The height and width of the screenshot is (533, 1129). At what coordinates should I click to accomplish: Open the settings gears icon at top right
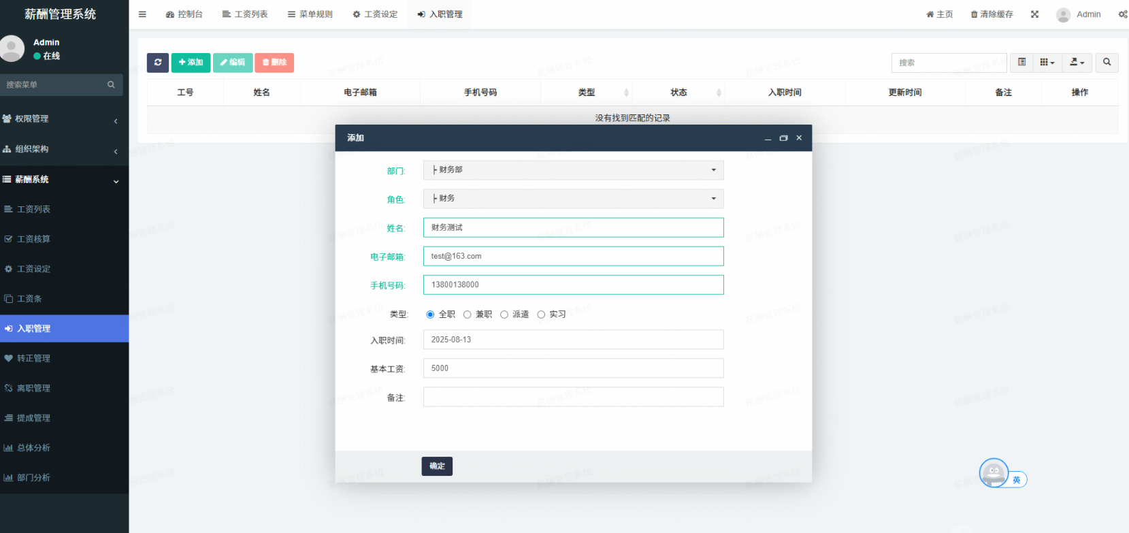point(1122,14)
